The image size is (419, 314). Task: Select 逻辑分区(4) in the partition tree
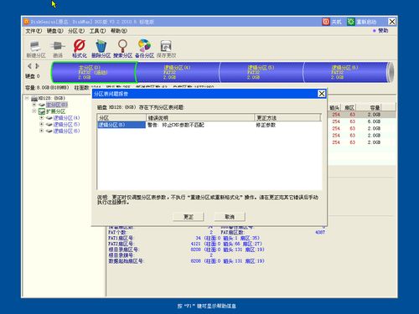(66, 118)
